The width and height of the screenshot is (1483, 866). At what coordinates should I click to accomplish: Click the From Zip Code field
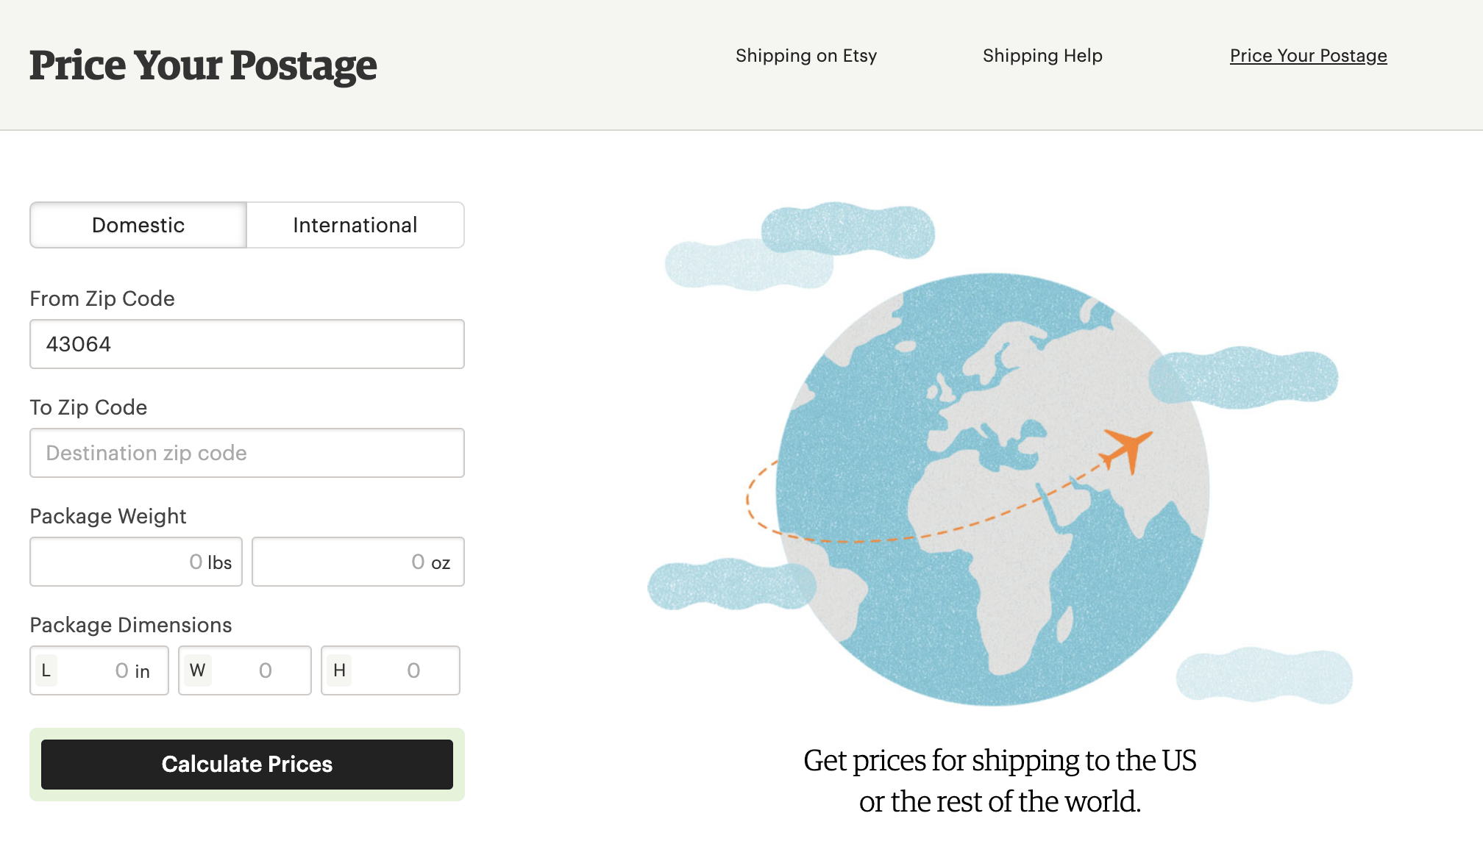[x=247, y=344]
